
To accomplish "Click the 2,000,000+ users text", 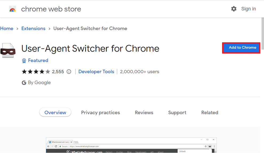I will 140,72.
